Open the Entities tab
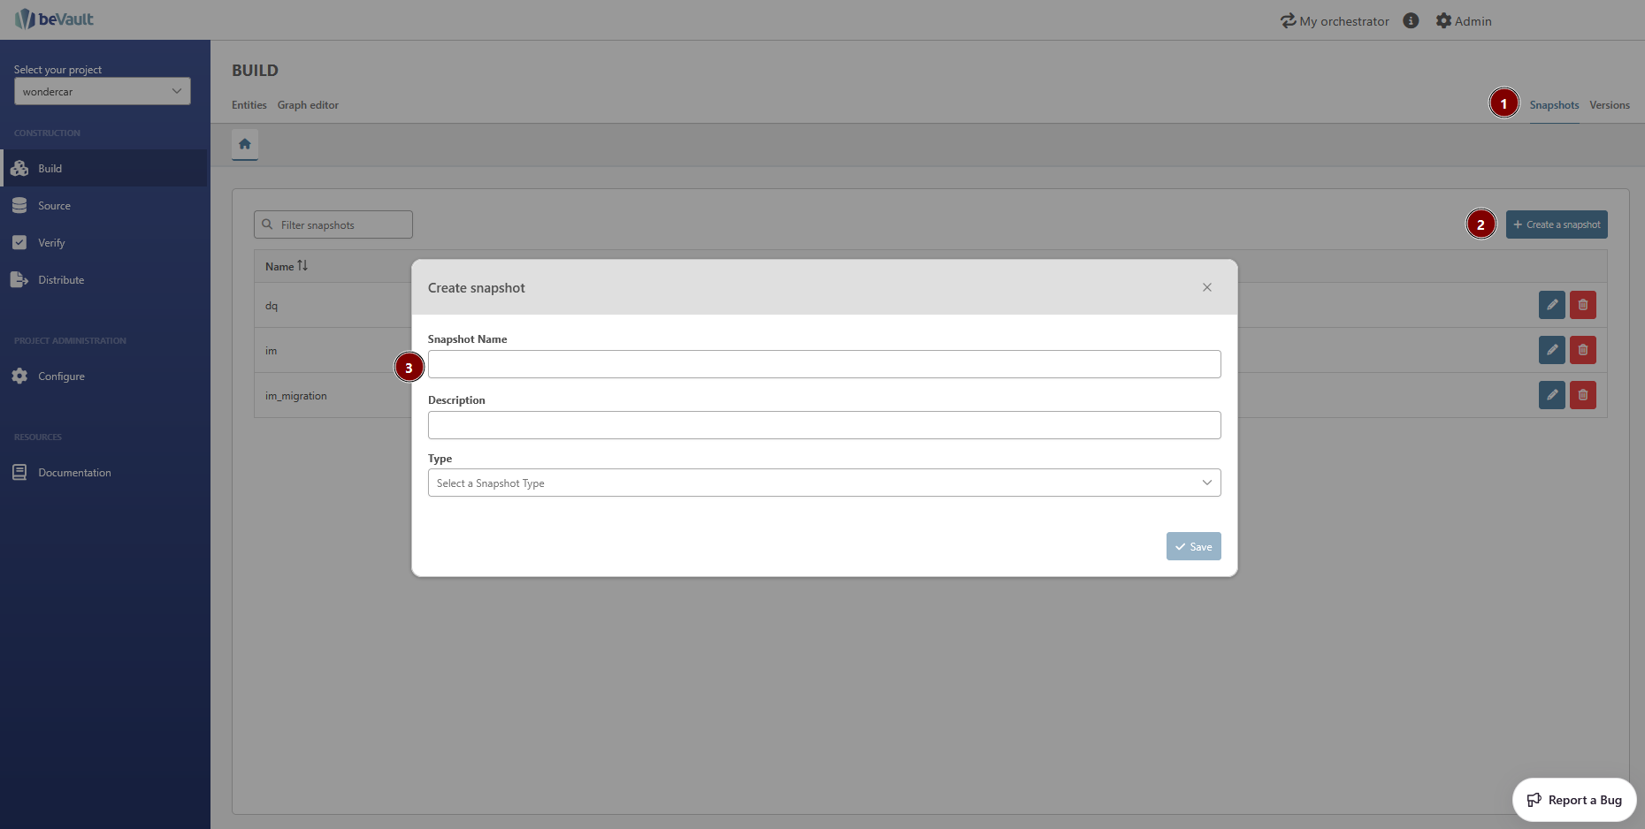 249,105
